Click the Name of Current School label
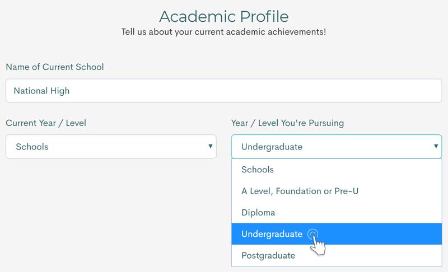Viewport: 448px width, 272px height. point(55,67)
